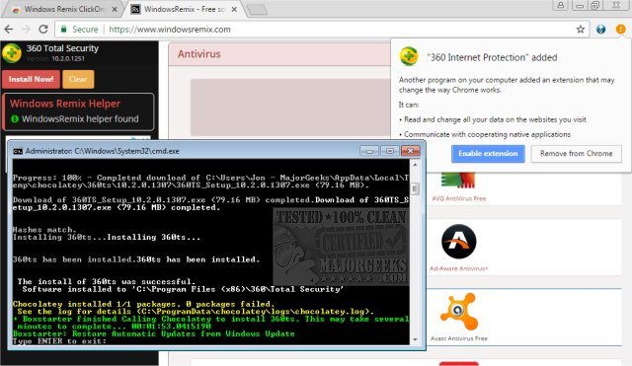
Task: Select the AVG AntiVirus Free icon
Action: (458, 181)
